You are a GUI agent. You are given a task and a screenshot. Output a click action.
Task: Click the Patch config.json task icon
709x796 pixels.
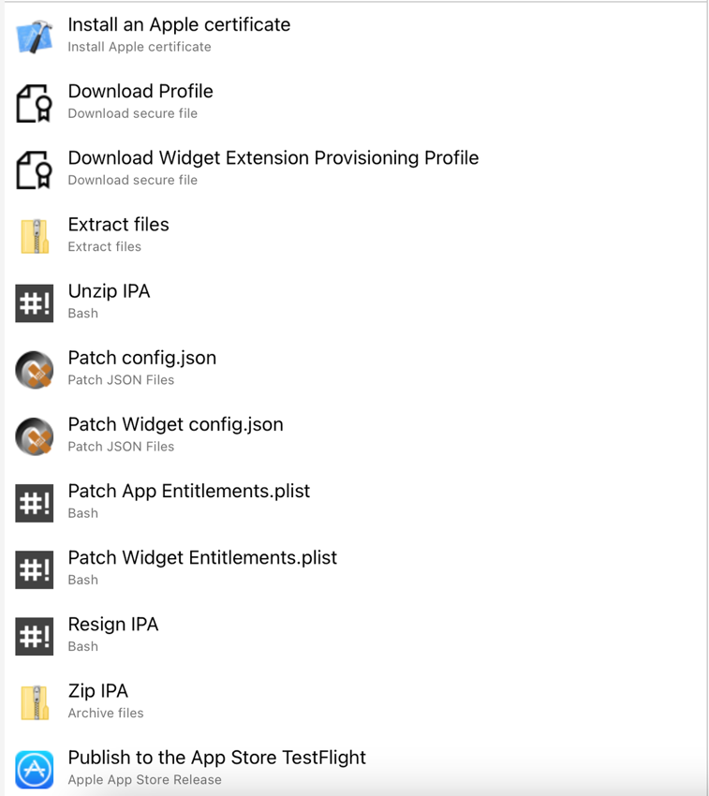[x=35, y=369]
